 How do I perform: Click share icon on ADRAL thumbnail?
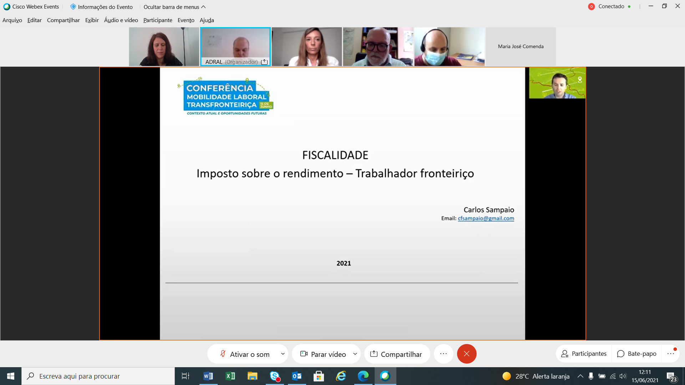pyautogui.click(x=264, y=62)
